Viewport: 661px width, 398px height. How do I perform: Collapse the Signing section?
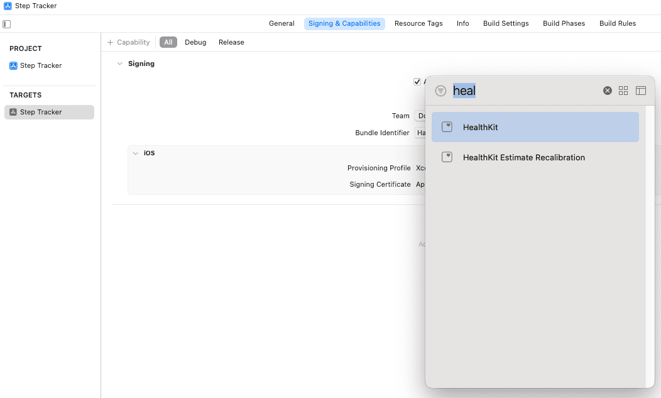pos(120,64)
